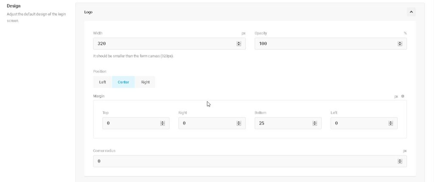The height and width of the screenshot is (182, 434).
Task: Collapse the Logo panel with chevron
Action: point(411,12)
